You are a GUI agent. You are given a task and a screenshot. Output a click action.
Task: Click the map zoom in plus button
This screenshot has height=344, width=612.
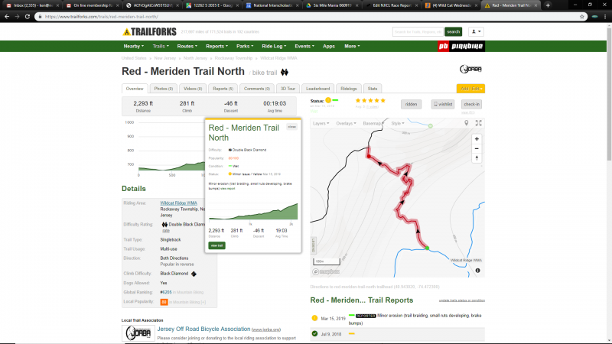coord(477,139)
